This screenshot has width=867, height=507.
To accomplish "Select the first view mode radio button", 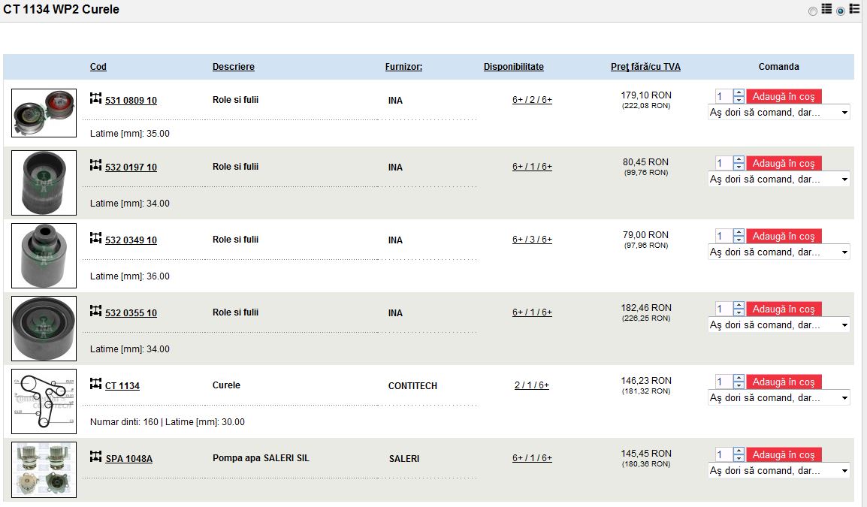I will (813, 11).
